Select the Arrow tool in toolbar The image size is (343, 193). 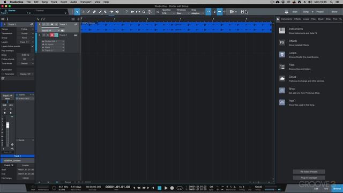click(77, 12)
